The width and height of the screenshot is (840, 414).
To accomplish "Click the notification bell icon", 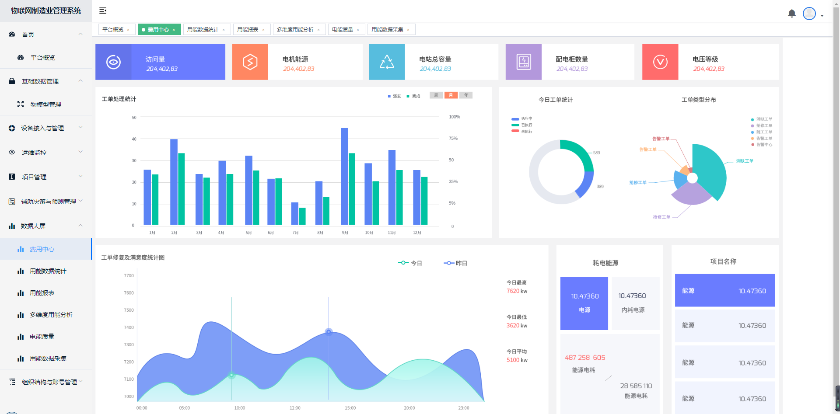I will [791, 14].
